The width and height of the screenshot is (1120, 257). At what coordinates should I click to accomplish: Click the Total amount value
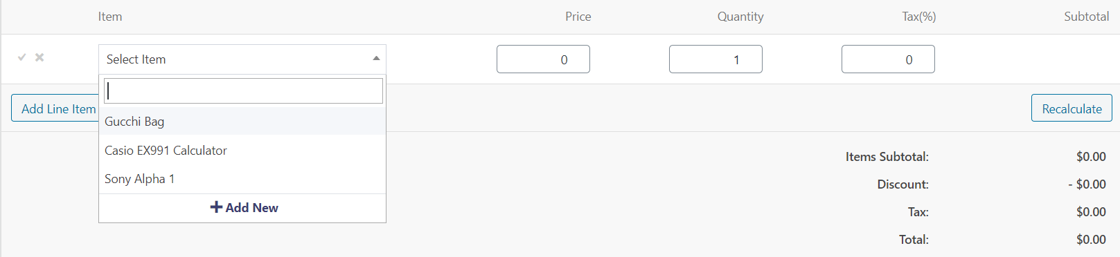point(1091,239)
